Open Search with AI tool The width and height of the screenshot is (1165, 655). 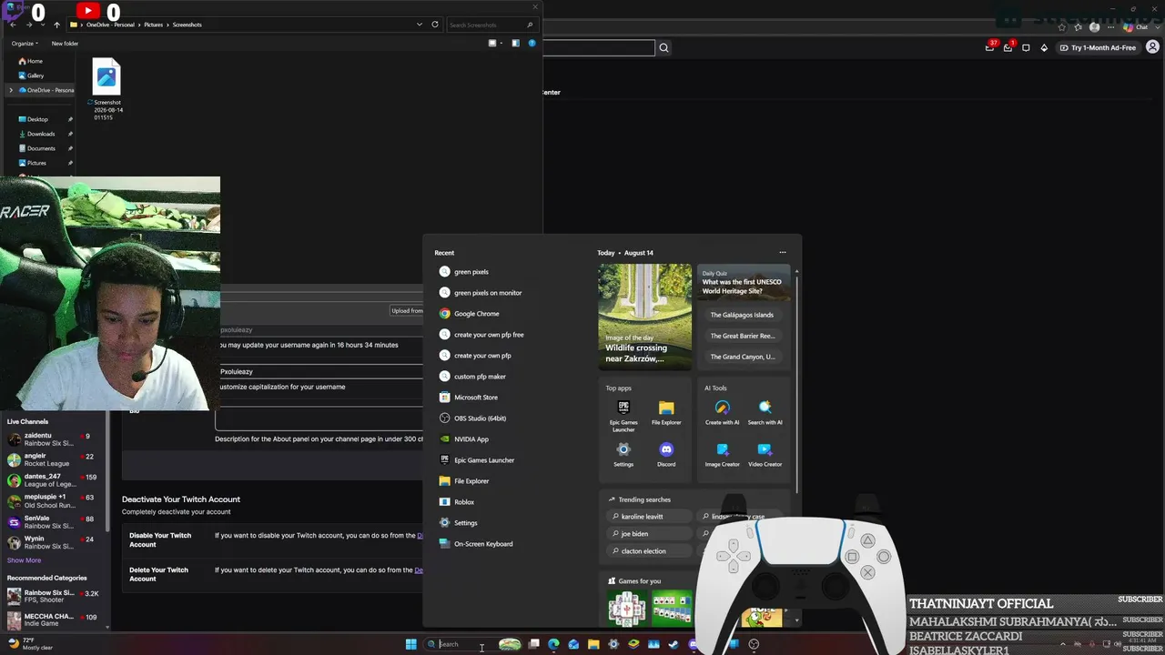[x=765, y=413]
